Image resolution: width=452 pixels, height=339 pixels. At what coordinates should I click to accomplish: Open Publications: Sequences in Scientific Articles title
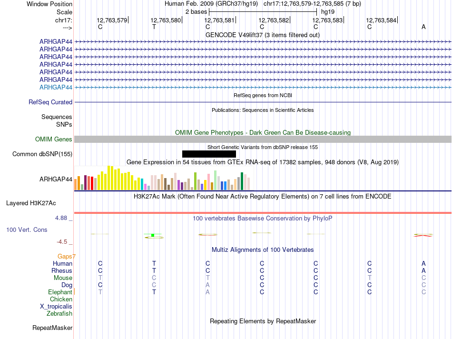[263, 110]
